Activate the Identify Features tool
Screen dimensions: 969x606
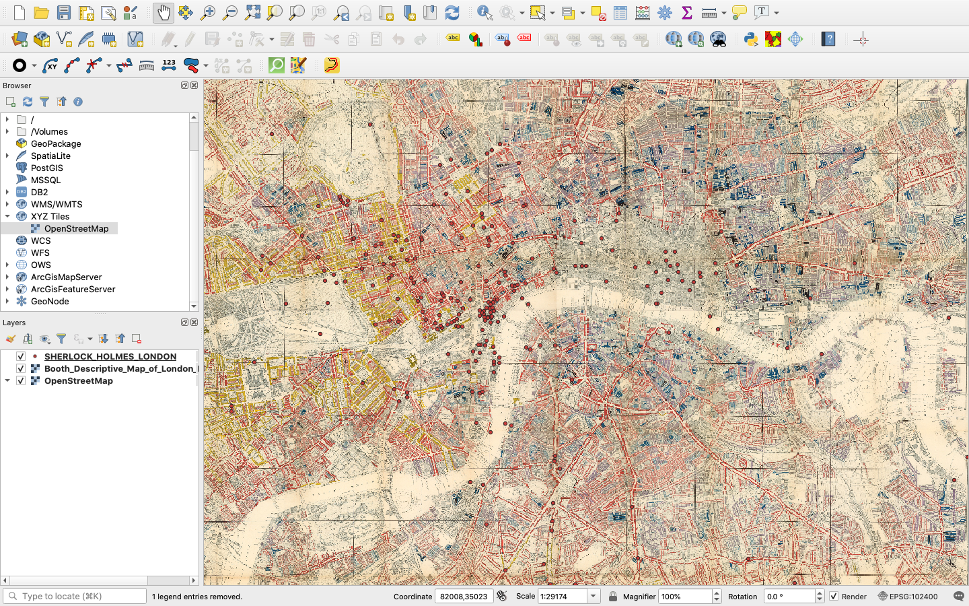485,13
